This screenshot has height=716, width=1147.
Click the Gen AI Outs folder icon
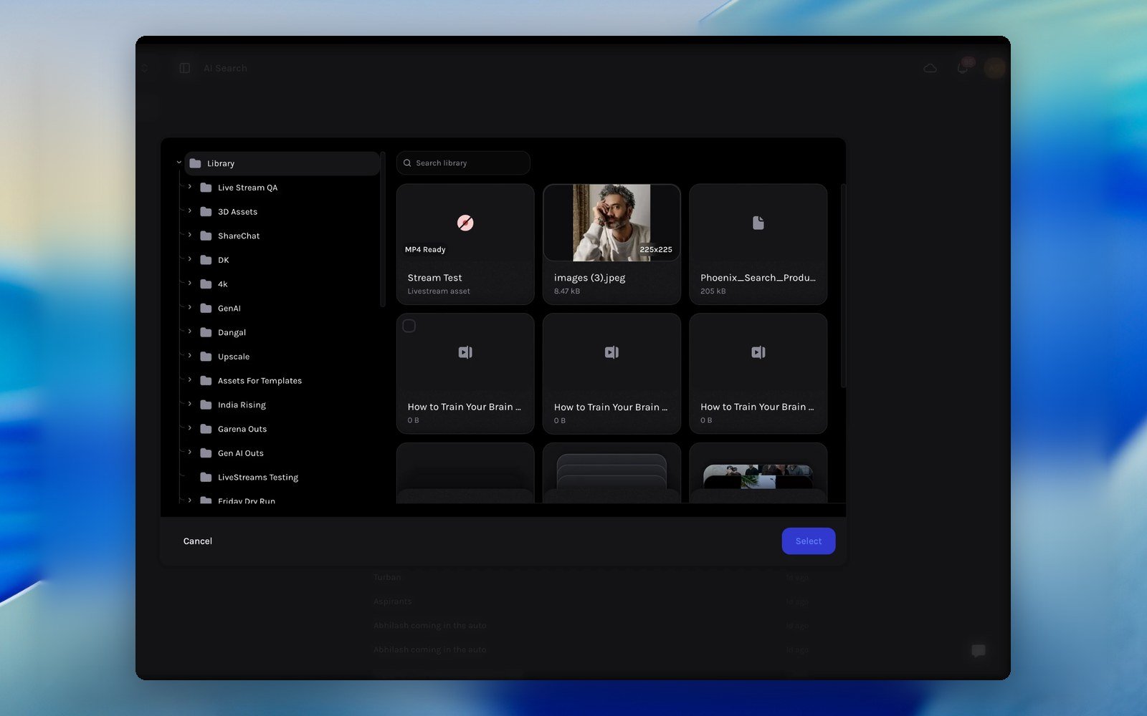point(206,453)
